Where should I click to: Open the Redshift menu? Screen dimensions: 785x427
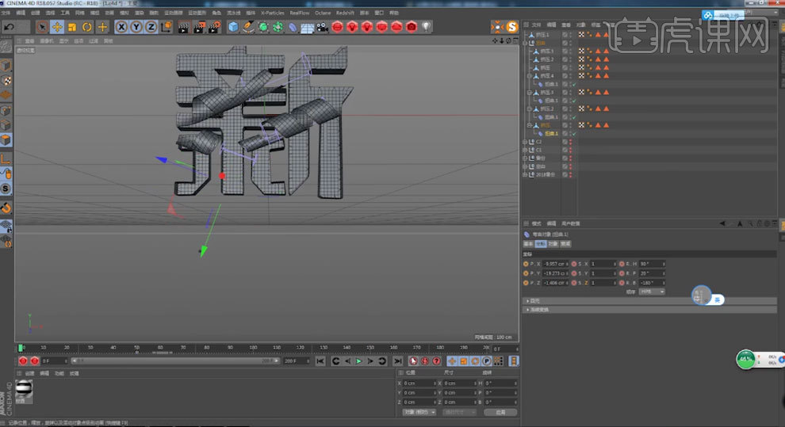tap(345, 13)
